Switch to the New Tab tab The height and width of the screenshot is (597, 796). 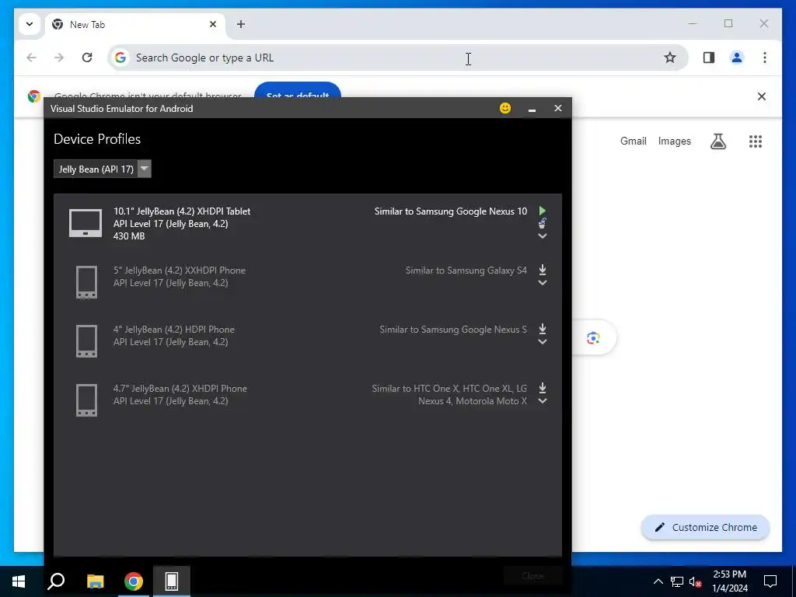(x=134, y=24)
